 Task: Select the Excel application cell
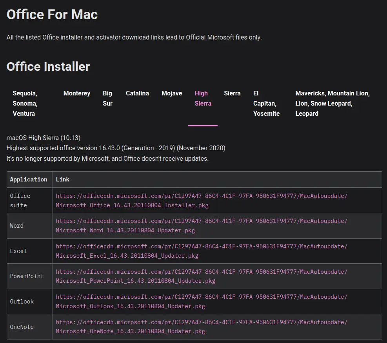click(x=30, y=251)
